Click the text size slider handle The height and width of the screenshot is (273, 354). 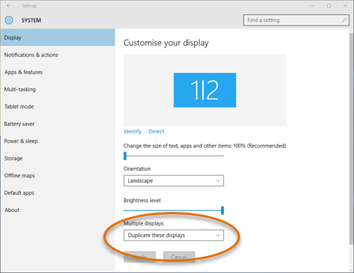click(125, 156)
